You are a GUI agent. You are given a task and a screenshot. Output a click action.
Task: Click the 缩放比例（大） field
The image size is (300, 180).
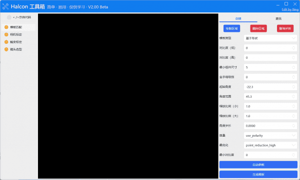click(x=270, y=116)
